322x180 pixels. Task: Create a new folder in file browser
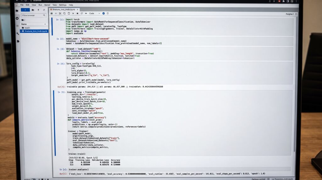pos(33,10)
